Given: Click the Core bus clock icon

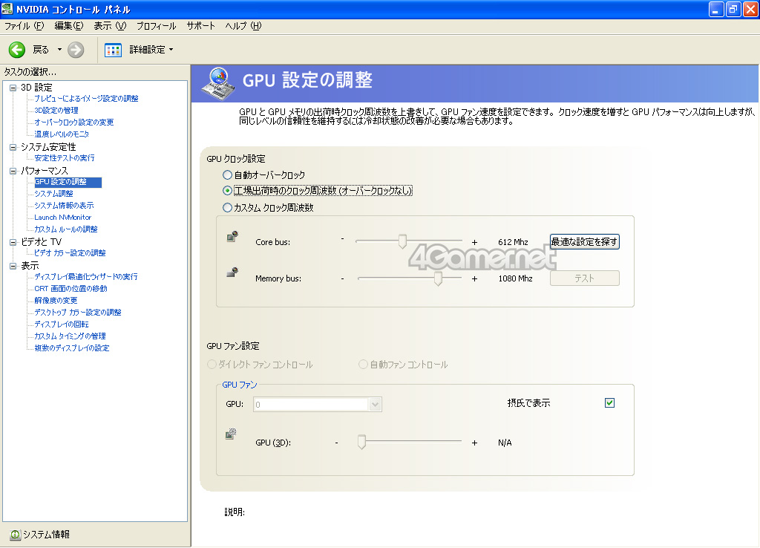Looking at the screenshot, I should (232, 237).
